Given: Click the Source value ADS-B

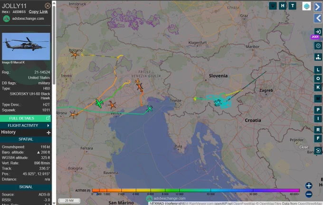Looking at the screenshot, I should 44,195.
